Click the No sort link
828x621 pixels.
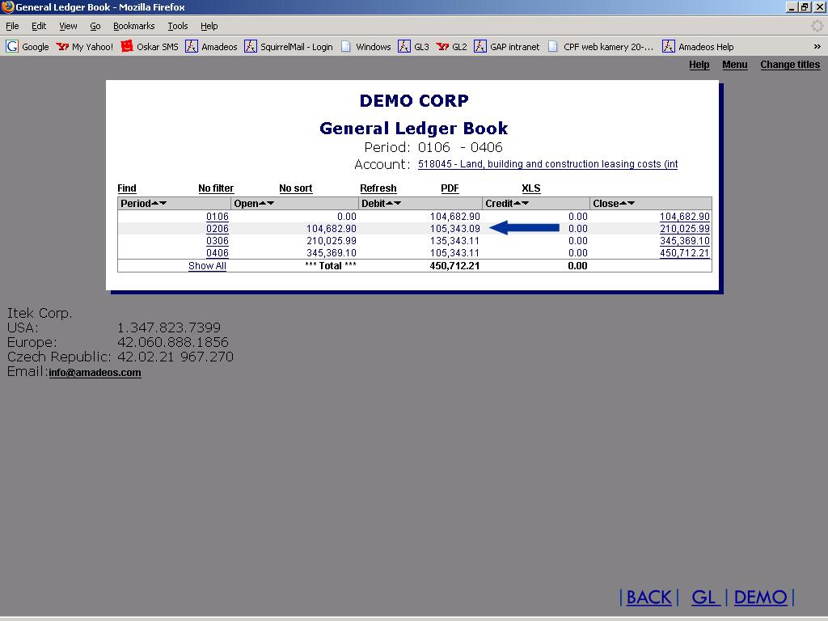pyautogui.click(x=296, y=188)
